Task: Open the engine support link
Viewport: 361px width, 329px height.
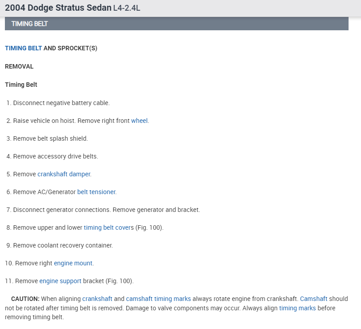Action: click(x=60, y=281)
